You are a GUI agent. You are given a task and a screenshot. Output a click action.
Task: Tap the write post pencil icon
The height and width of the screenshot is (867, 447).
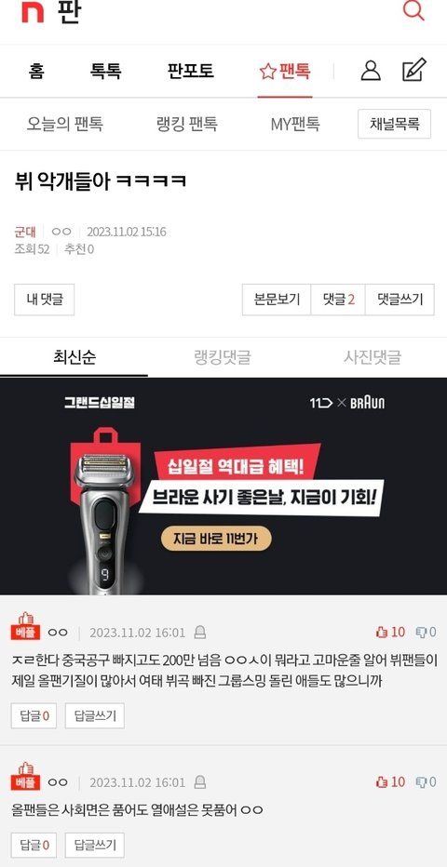[414, 70]
